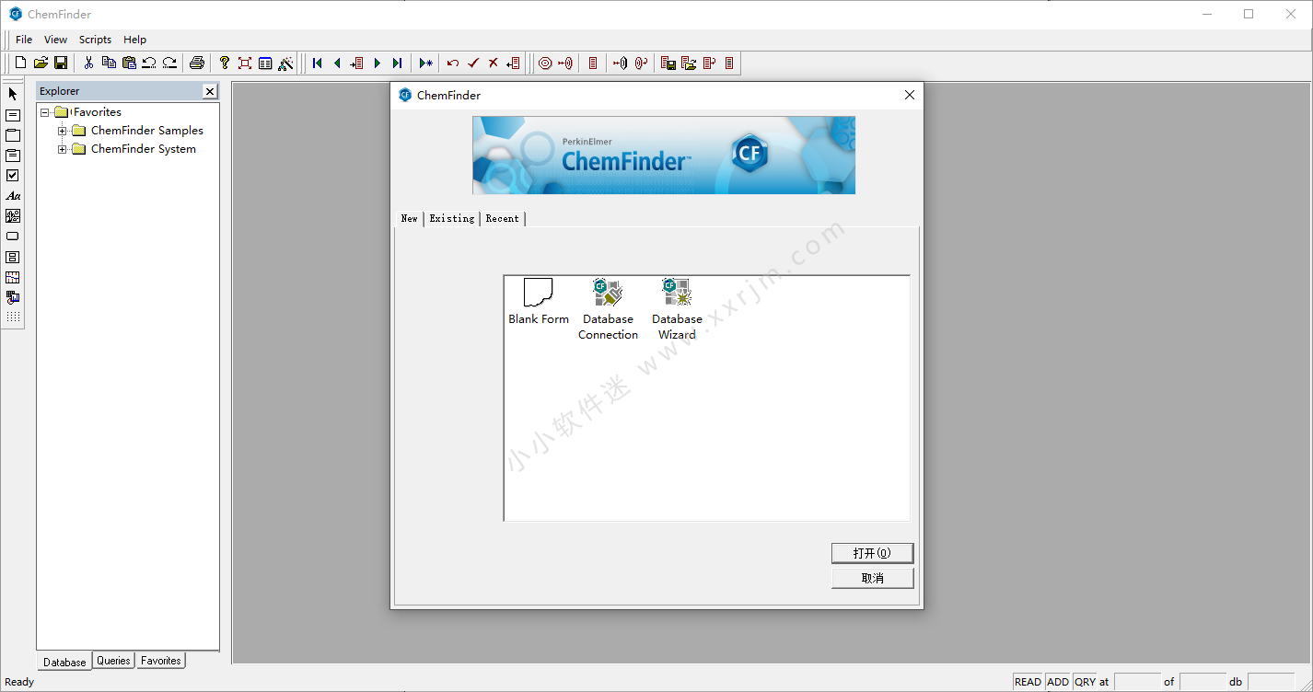Select the Checkbox tool in the left toolbox

[13, 175]
